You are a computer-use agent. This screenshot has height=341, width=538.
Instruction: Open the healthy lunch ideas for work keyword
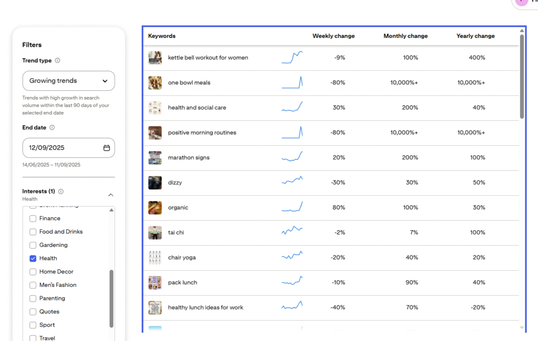click(205, 307)
